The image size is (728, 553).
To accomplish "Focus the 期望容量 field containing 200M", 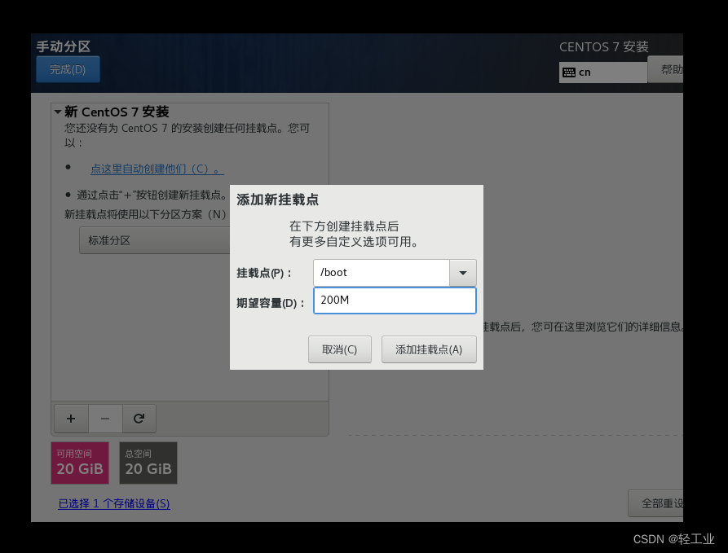I will point(395,301).
